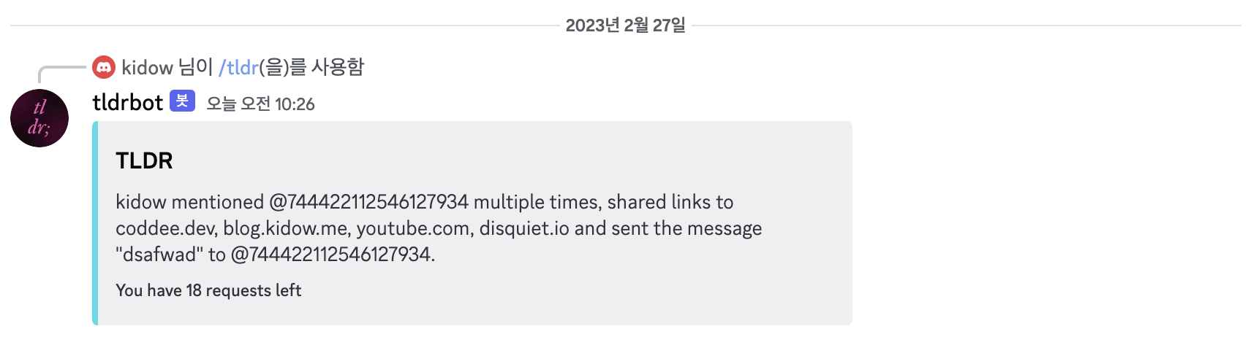Click the disquiet.io text in embed
The width and height of the screenshot is (1256, 353).
coord(524,228)
